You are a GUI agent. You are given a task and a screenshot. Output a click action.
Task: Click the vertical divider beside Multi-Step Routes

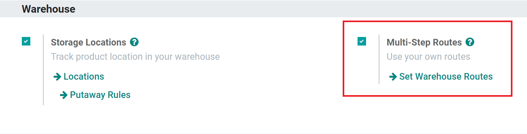pos(379,59)
